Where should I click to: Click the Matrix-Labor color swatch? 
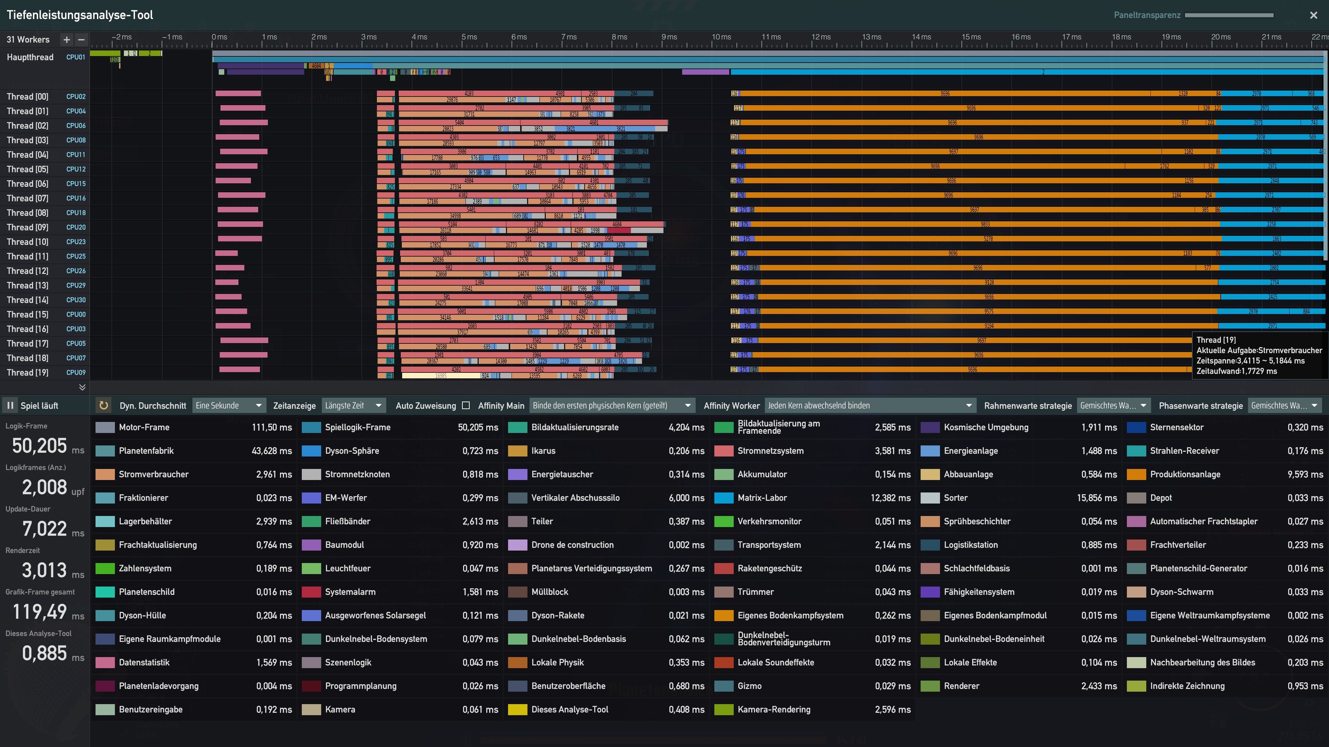coord(724,498)
